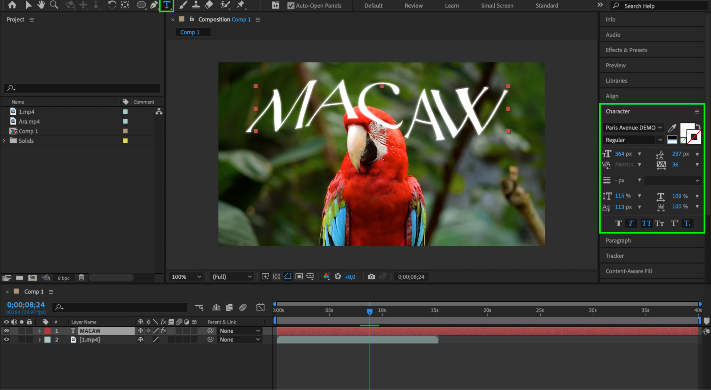Hide the MACAW layer eye toggle
Viewport: 711px width, 390px height.
[6, 331]
